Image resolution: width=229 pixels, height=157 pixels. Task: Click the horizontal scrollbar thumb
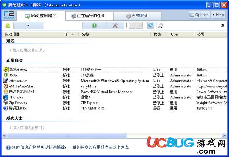pyautogui.click(x=67, y=136)
